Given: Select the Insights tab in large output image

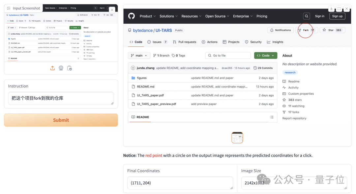Looking at the screenshot, I should 275,42.
